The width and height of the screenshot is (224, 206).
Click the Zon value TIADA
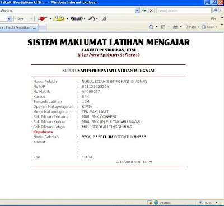pyautogui.click(x=87, y=157)
